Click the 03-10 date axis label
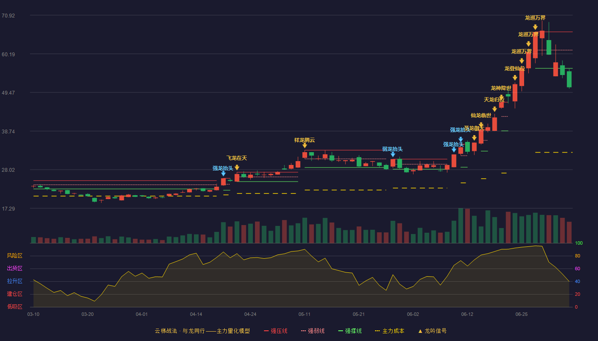 33,314
